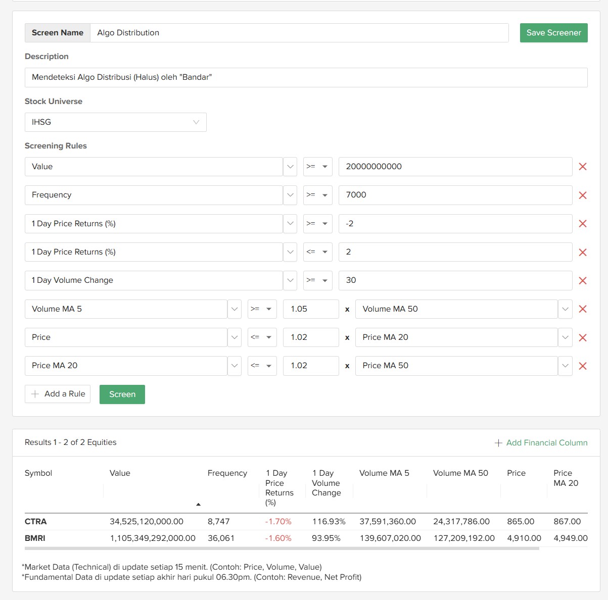Viewport: 608px width, 600px height.
Task: Remove the Value screening rule
Action: [x=582, y=167]
